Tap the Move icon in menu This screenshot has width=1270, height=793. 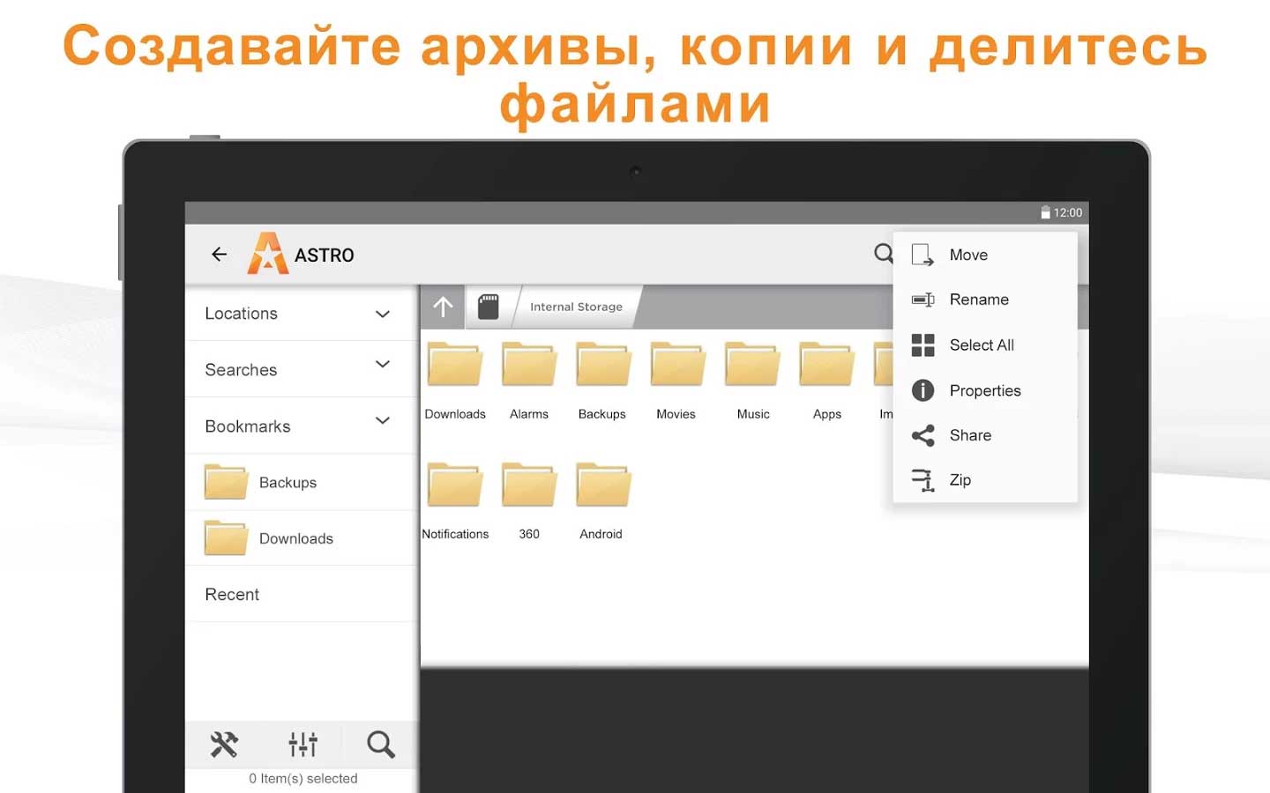coord(923,255)
